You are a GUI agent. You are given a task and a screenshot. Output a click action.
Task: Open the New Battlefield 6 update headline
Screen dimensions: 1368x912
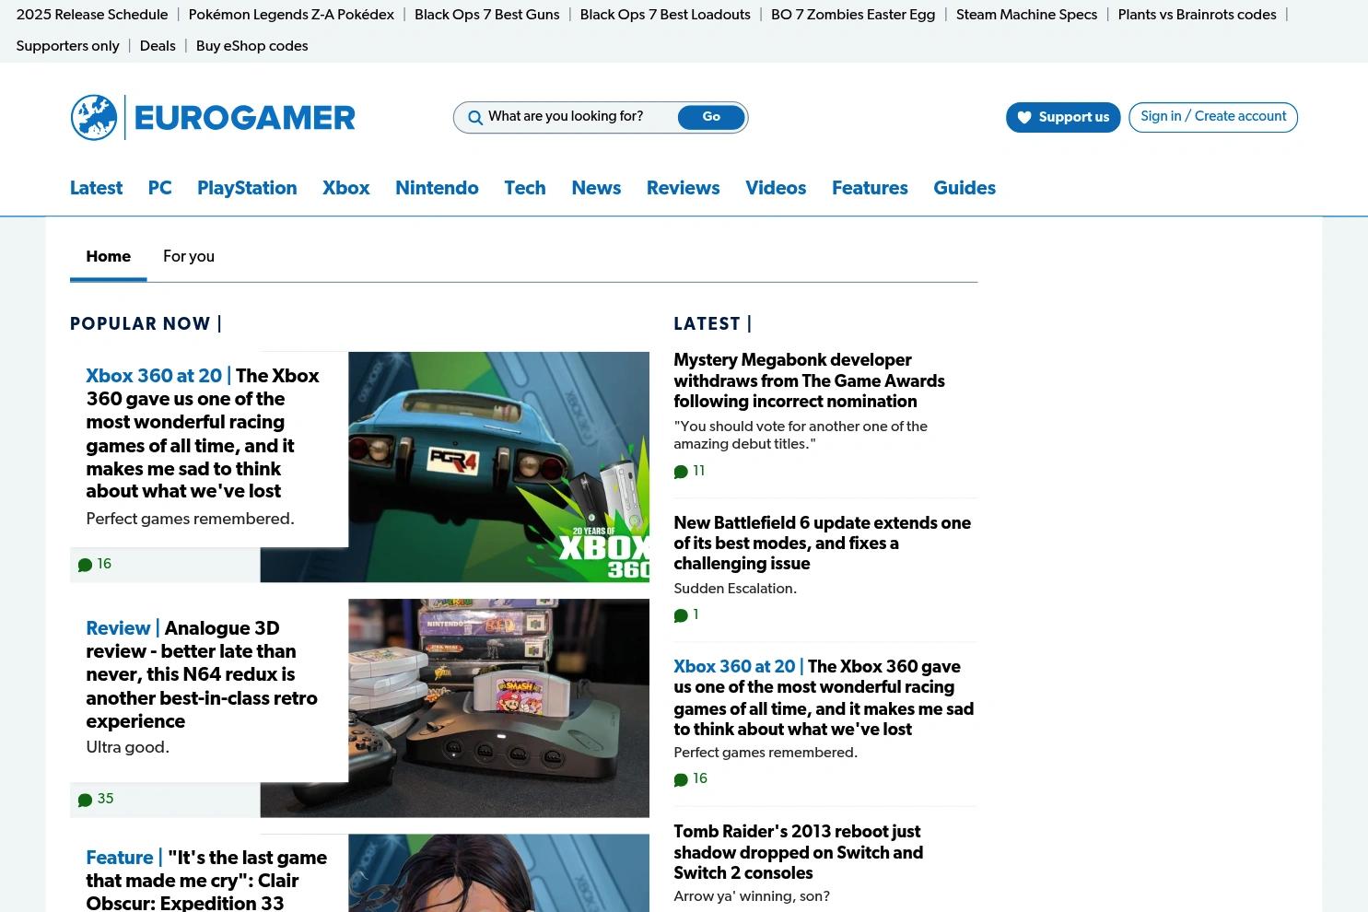point(822,544)
